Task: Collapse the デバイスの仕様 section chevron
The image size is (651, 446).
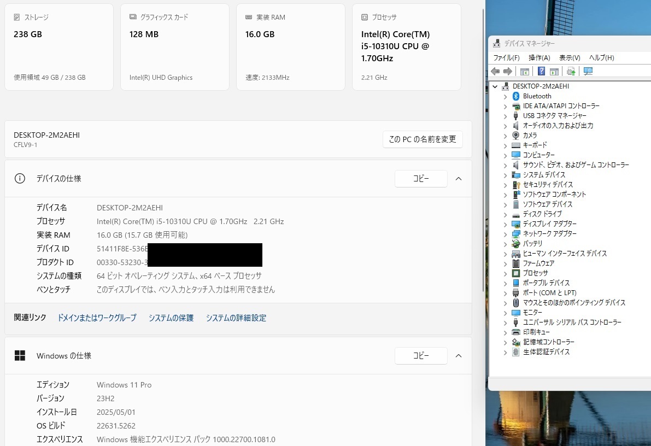Action: (459, 179)
